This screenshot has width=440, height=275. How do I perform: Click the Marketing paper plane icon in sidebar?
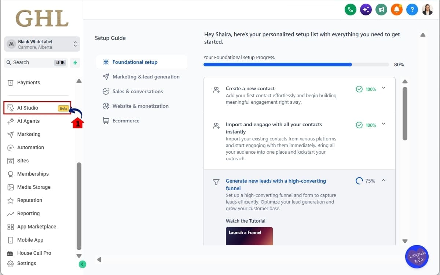click(x=11, y=134)
